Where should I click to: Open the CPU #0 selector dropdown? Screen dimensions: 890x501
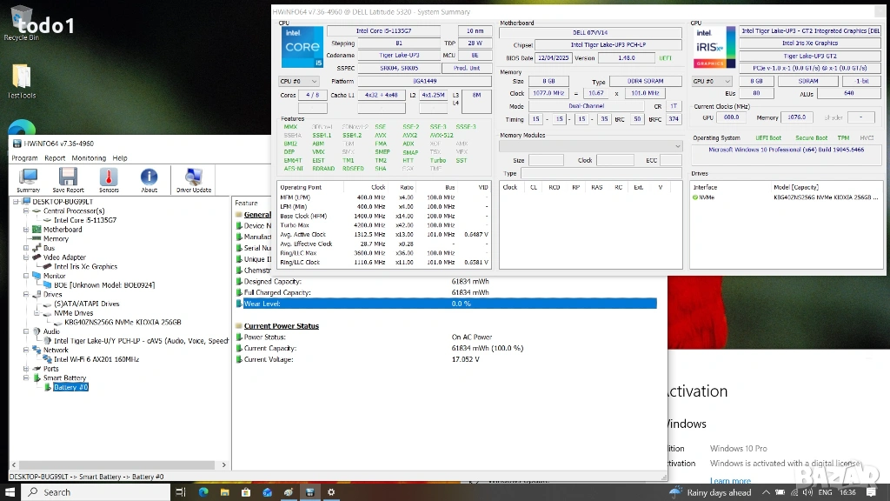[300, 81]
